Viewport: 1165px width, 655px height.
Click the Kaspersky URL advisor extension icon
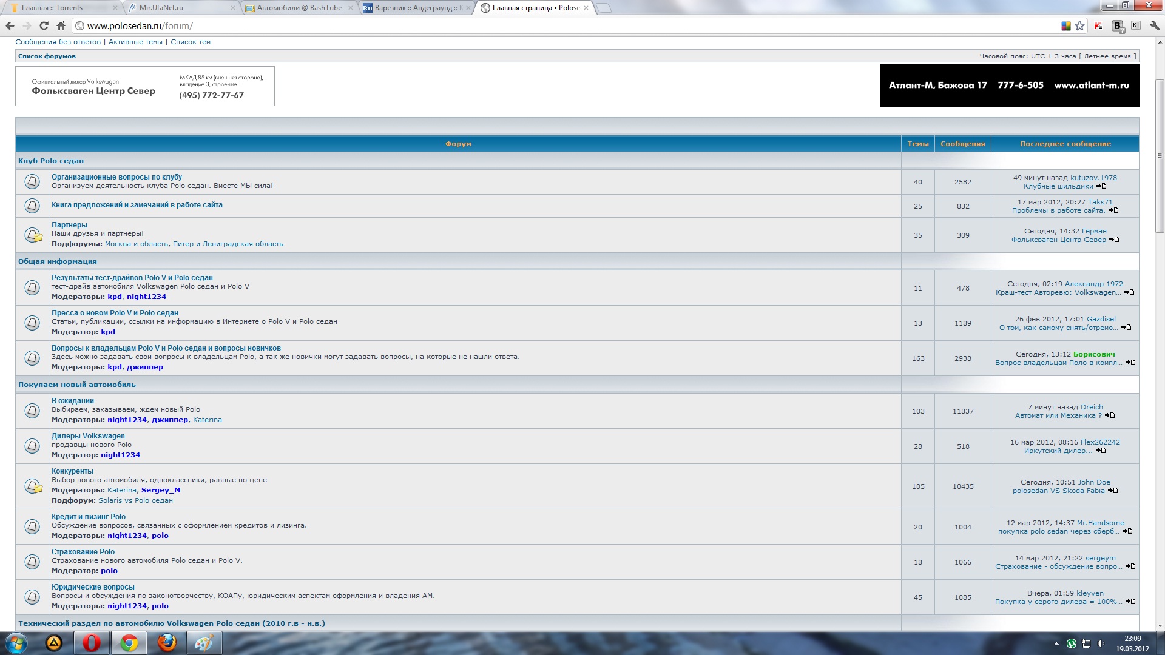(x=1098, y=26)
